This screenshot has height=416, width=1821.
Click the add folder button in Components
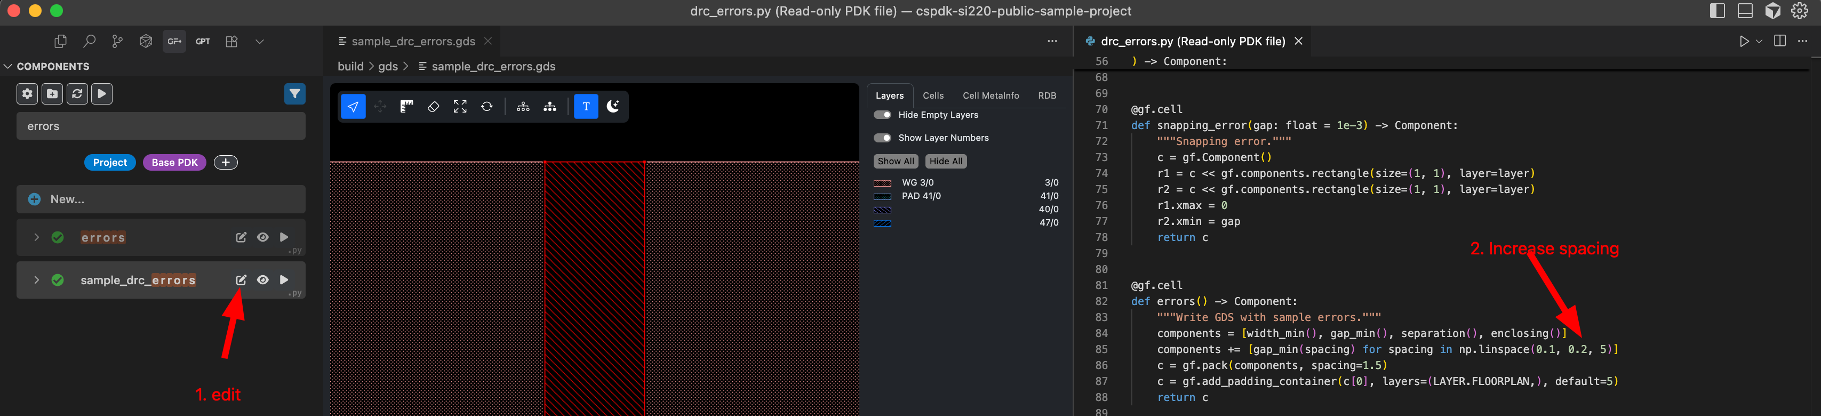click(x=52, y=93)
